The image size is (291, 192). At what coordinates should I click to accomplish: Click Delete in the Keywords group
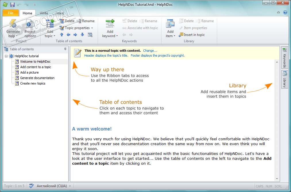point(130,21)
